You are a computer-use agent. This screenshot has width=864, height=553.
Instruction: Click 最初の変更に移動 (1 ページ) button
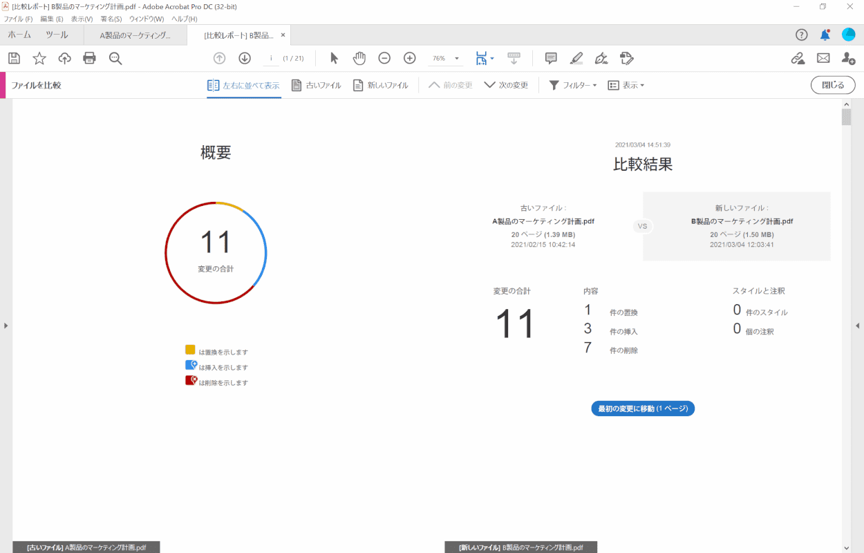coord(643,409)
